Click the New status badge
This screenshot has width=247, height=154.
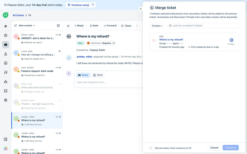80,43
